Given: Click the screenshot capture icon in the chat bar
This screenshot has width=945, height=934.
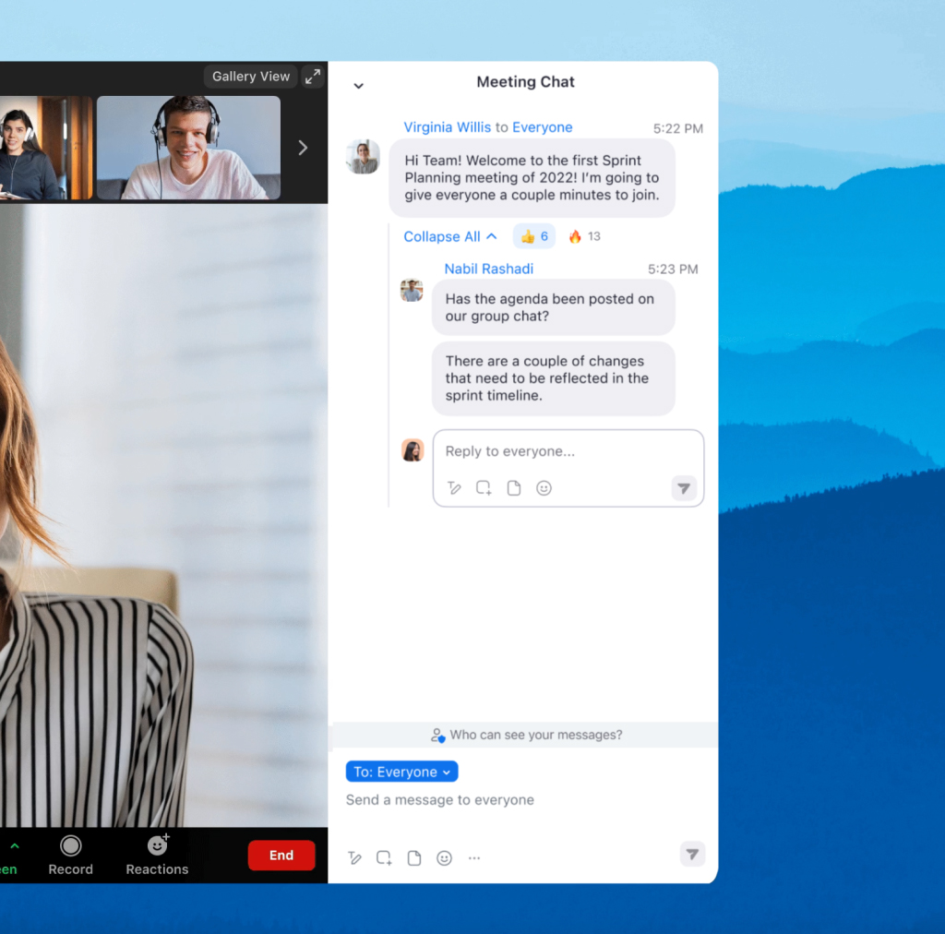Looking at the screenshot, I should tap(385, 857).
